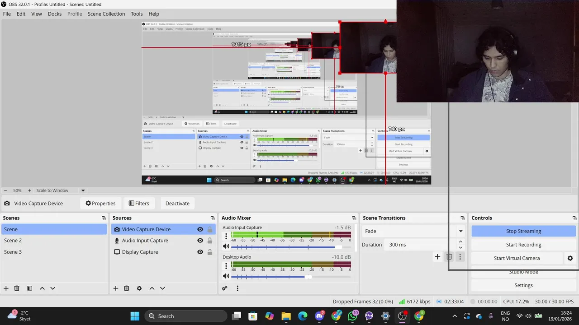Remove selected scene with trash icon
579x325 pixels.
click(17, 288)
